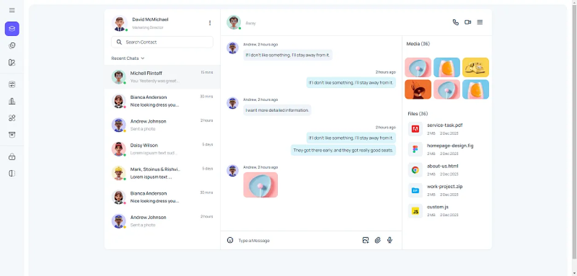The width and height of the screenshot is (577, 276).
Task: Open the emoji picker in message bar
Action: pyautogui.click(x=230, y=240)
